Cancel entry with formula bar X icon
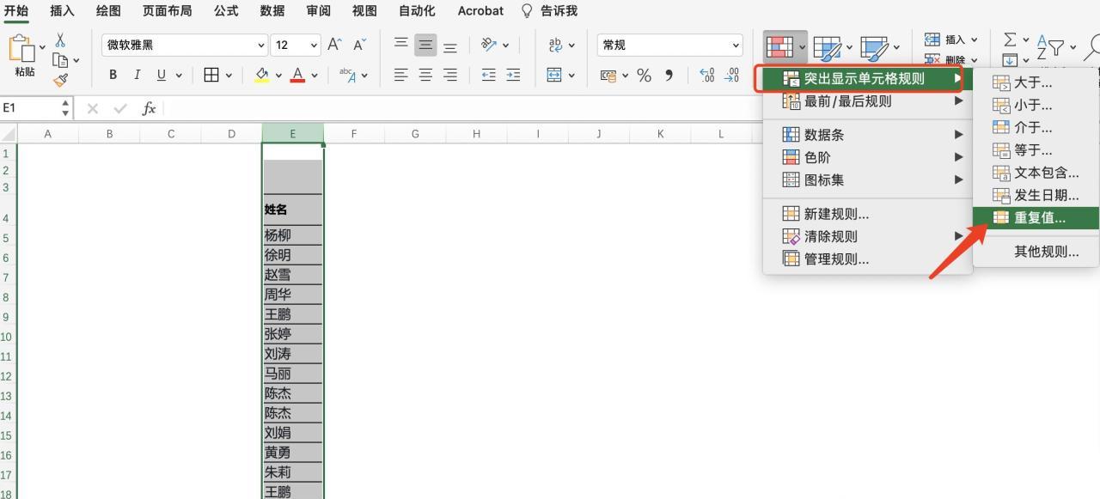This screenshot has width=1100, height=499. [x=93, y=108]
